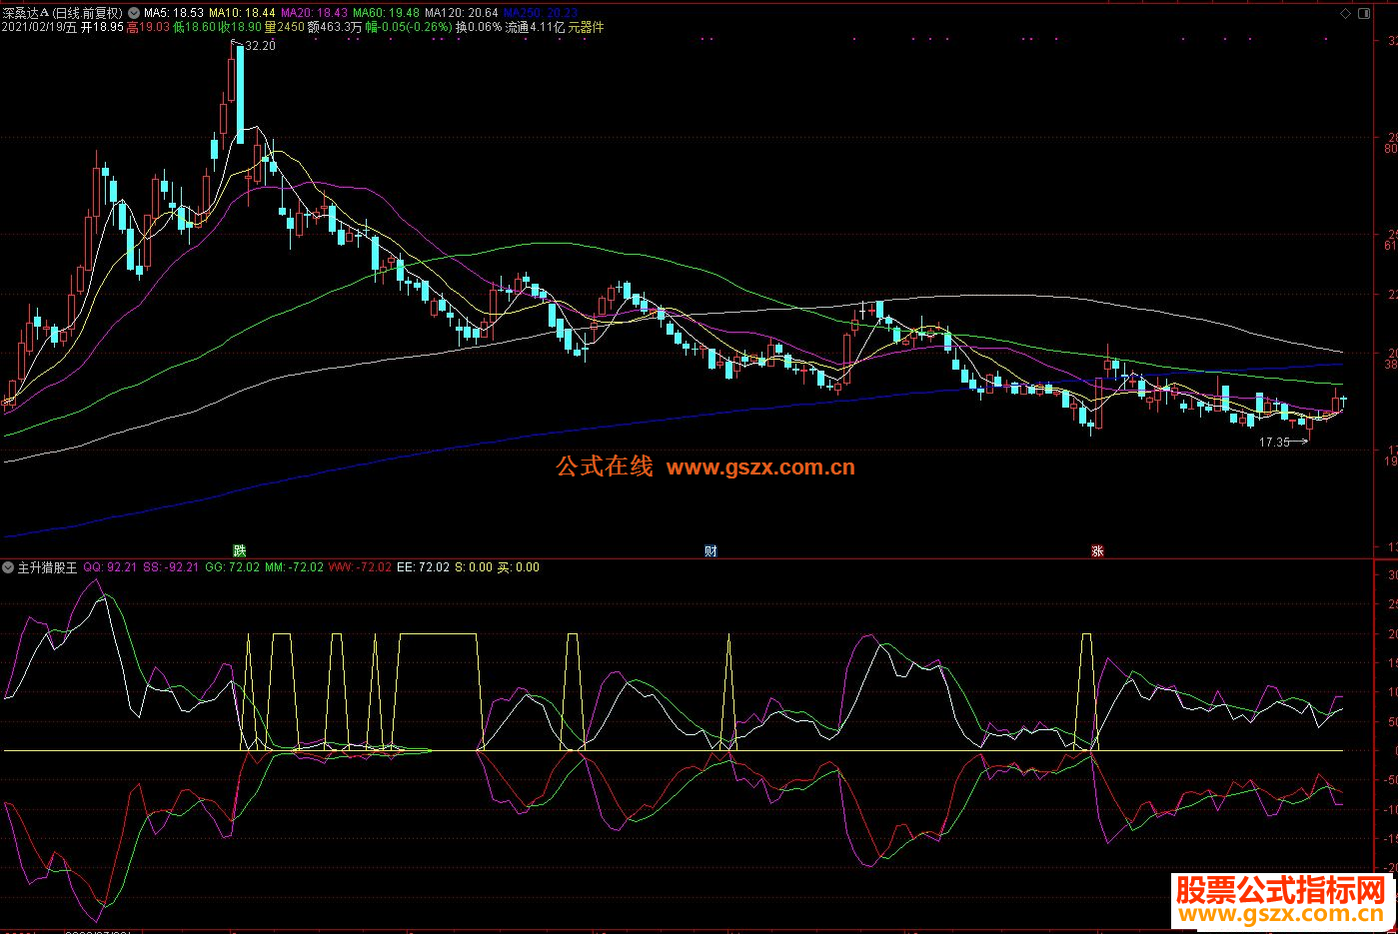
Task: Select the SS: -92.21 indicator value
Action: 171,567
